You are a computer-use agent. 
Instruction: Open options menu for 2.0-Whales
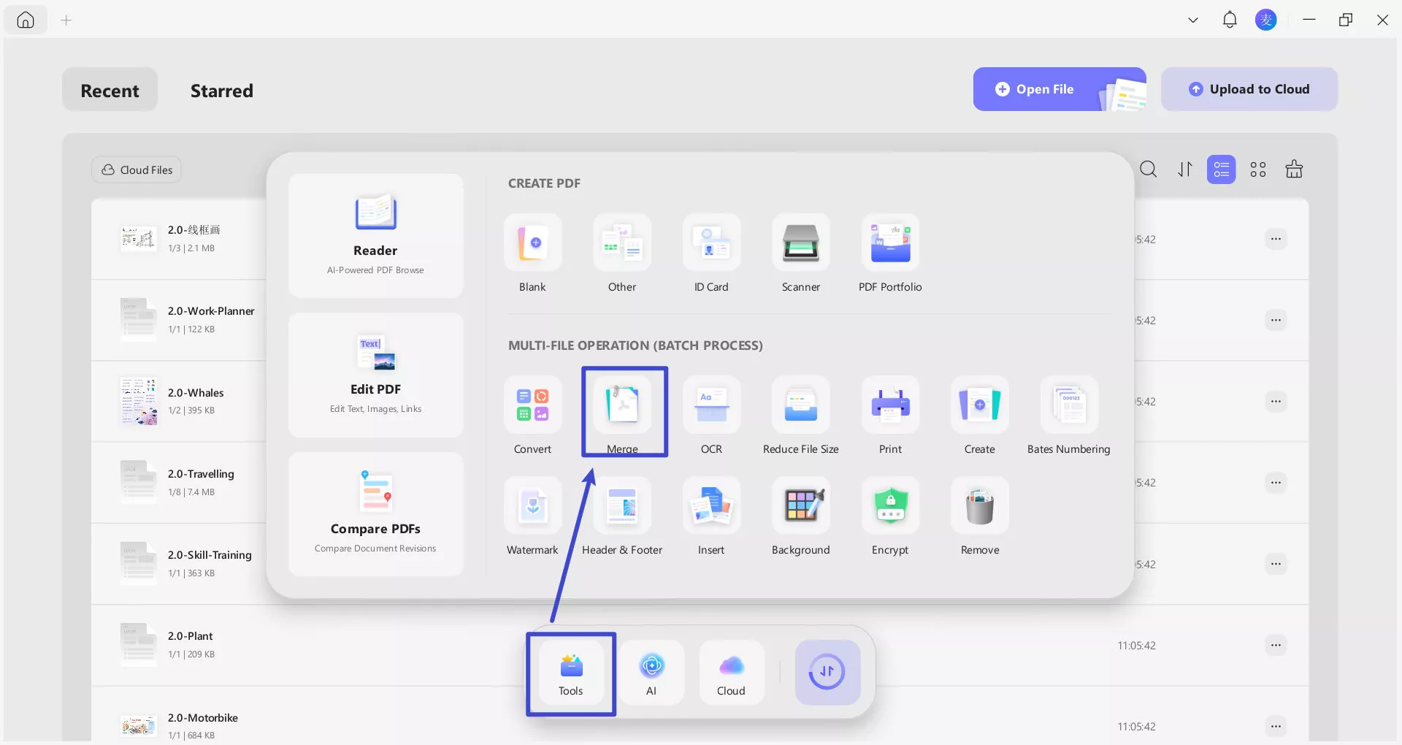click(1276, 401)
